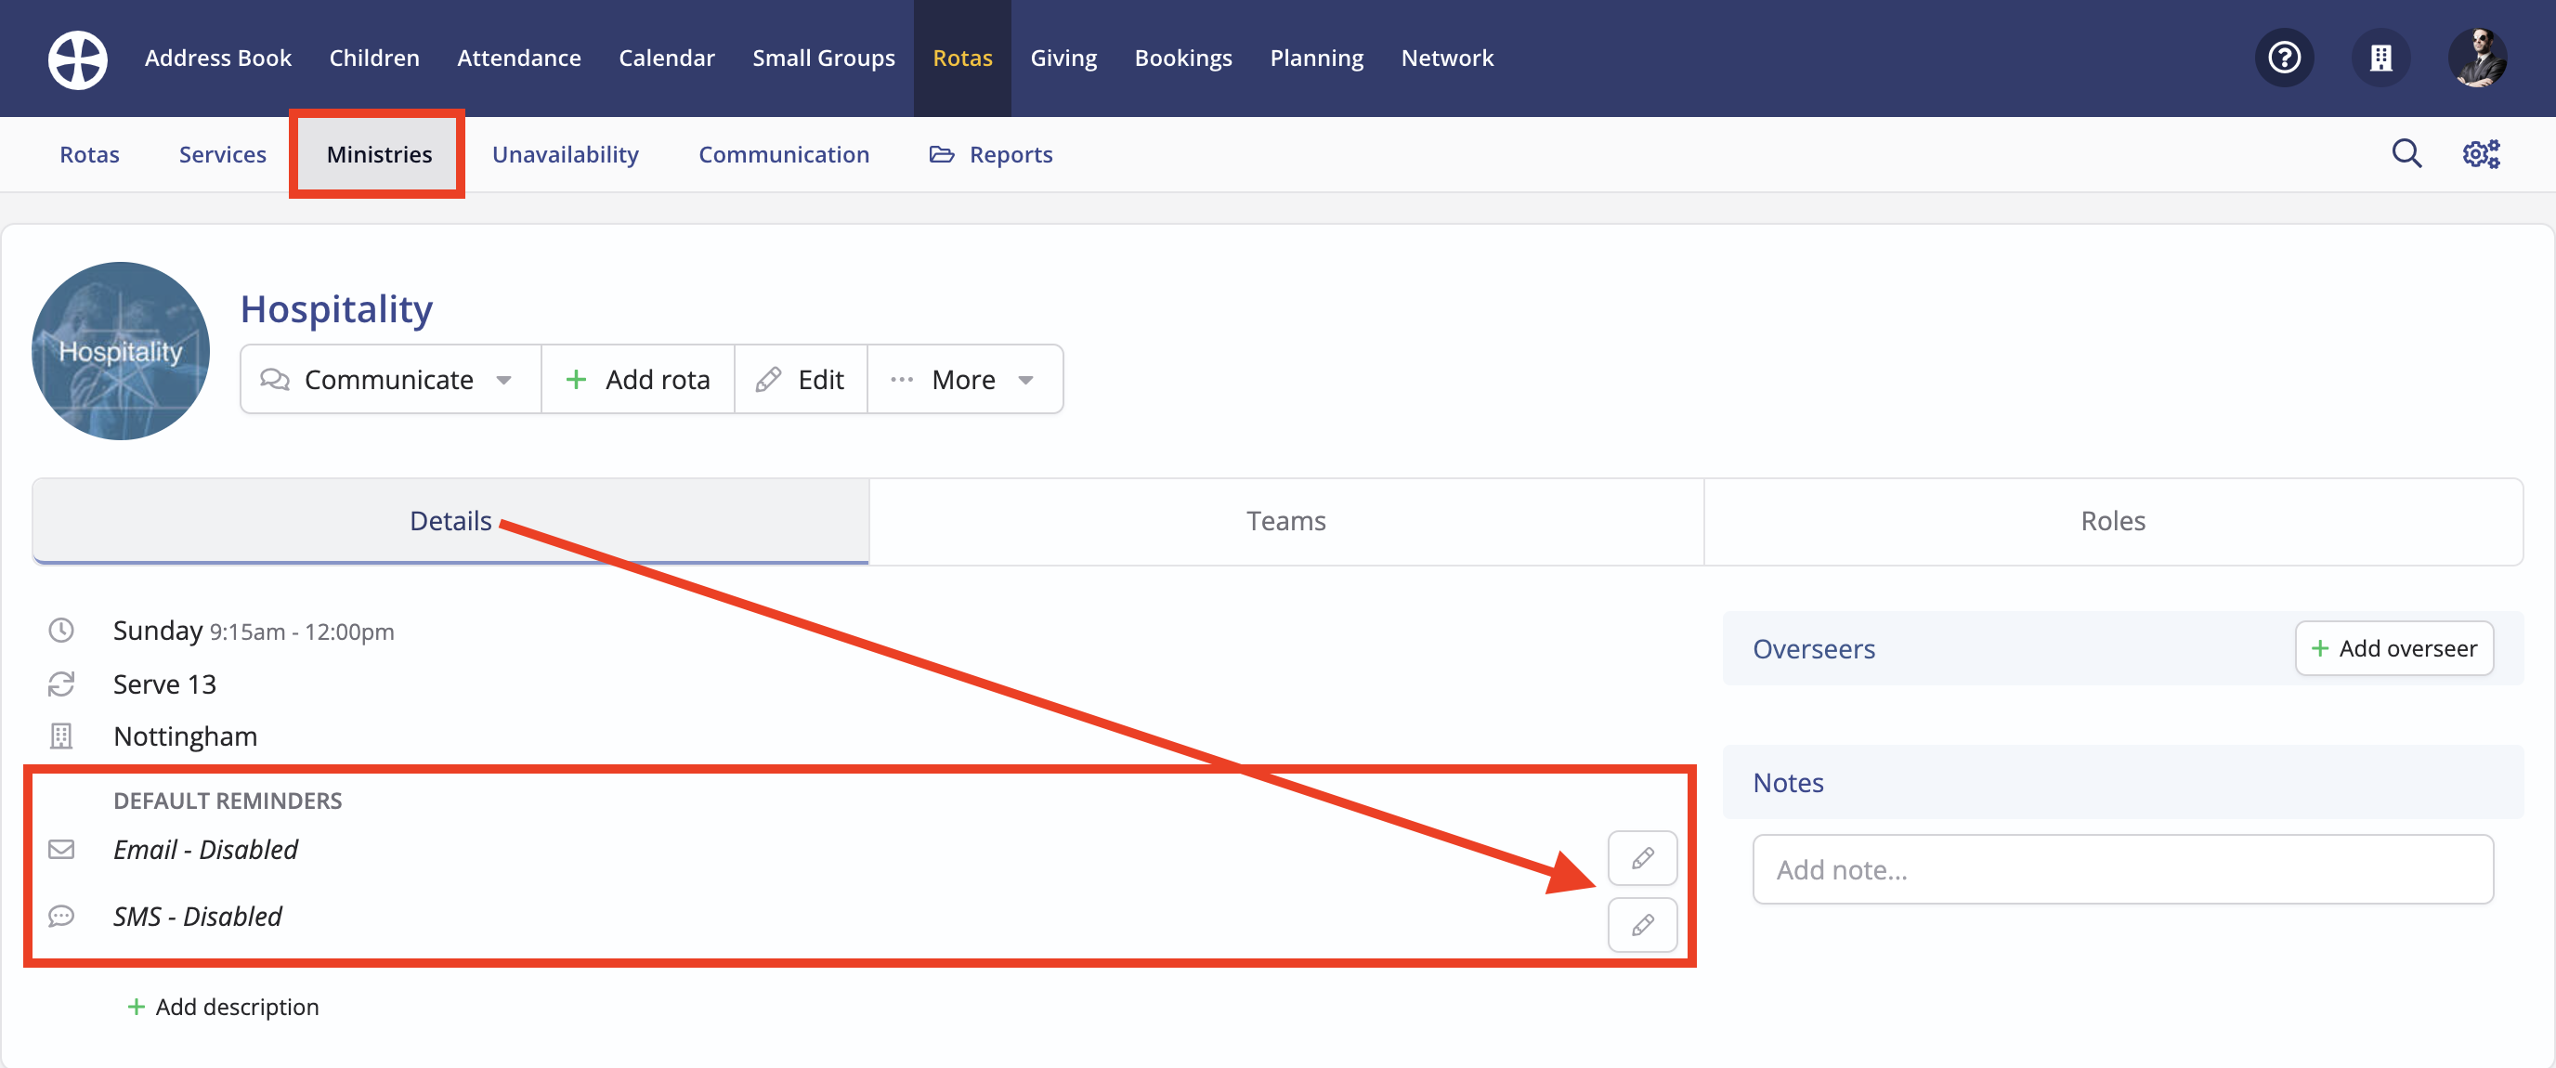Open the rota search icon
The image size is (2556, 1068).
(2406, 154)
